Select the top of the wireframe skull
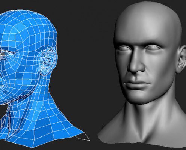Viewport: 186px width, 150px height. (27, 16)
